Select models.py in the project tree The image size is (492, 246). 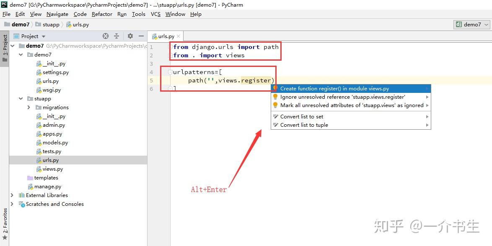(55, 143)
